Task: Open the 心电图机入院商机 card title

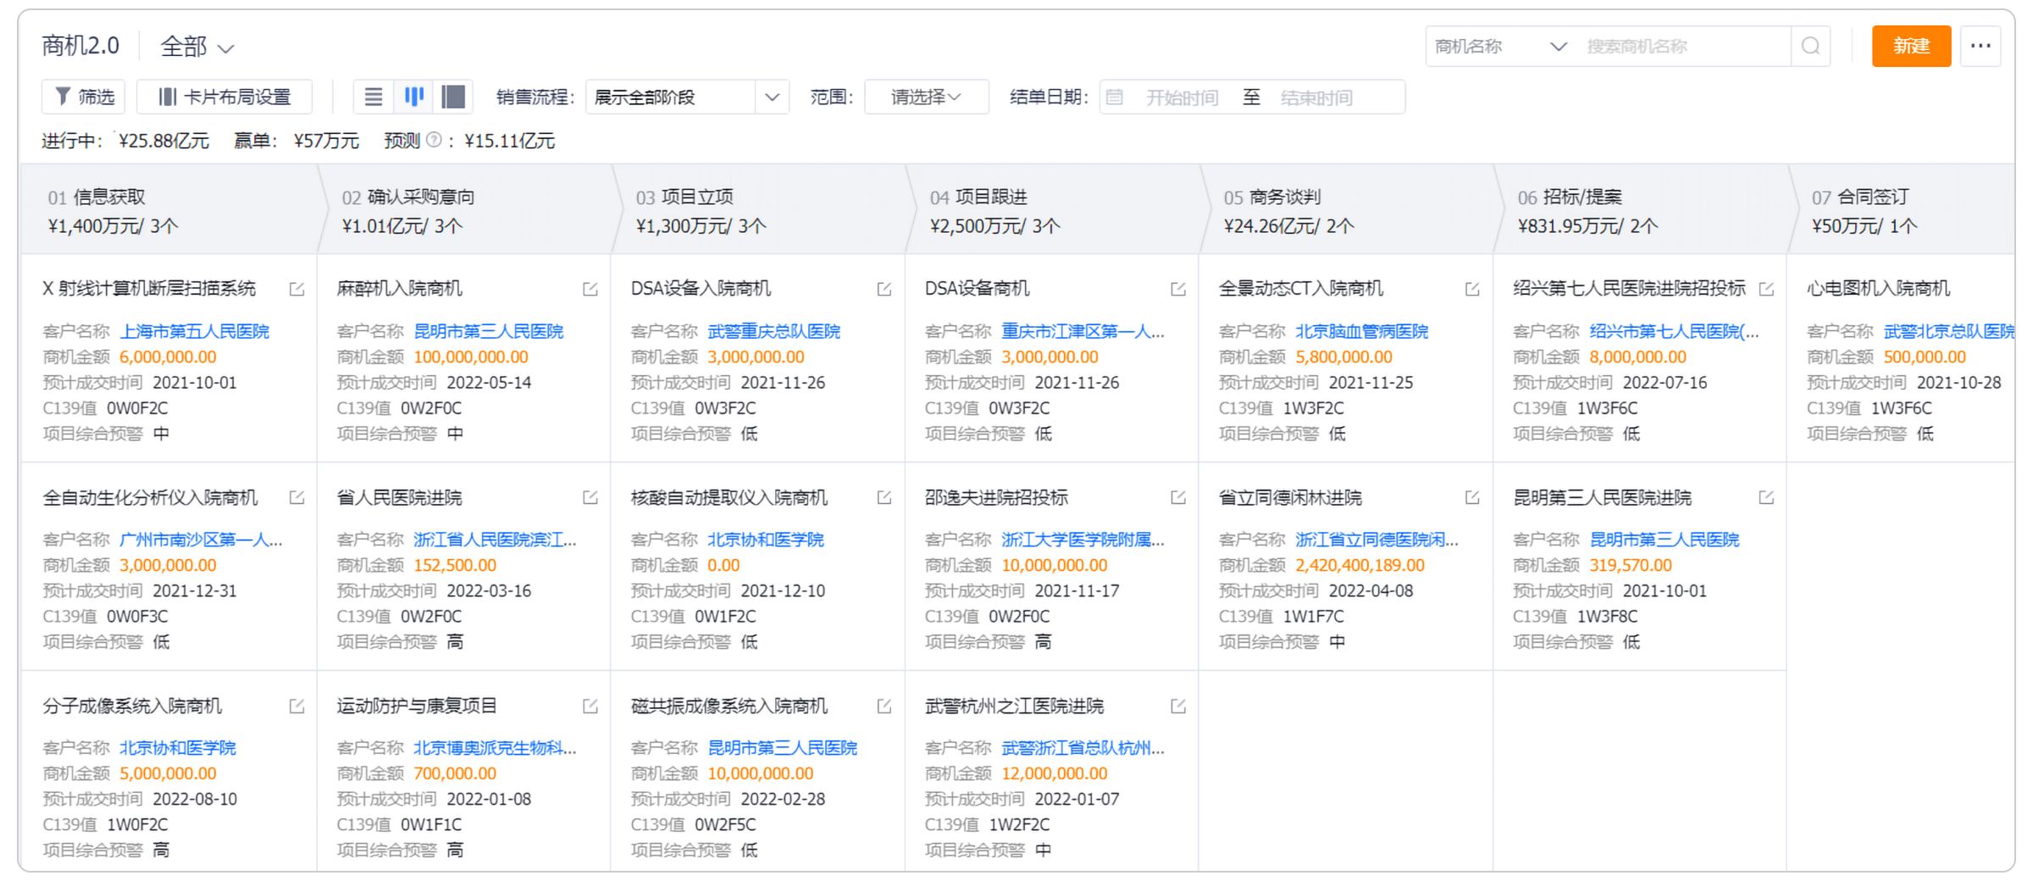Action: coord(1878,289)
